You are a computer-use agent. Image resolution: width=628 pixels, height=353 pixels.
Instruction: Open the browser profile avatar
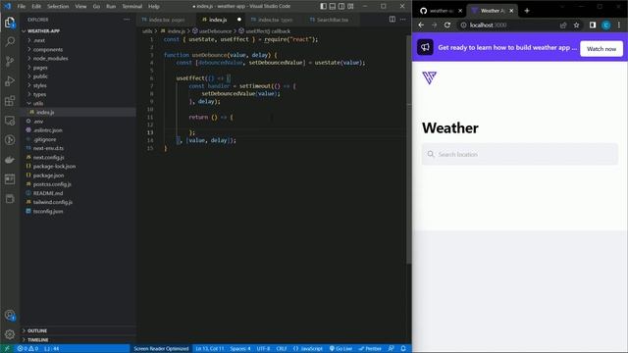point(606,25)
